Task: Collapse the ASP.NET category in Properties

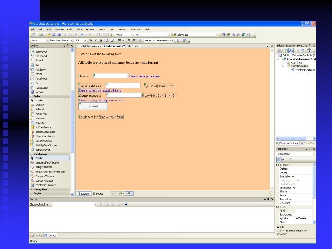Action: (x=278, y=165)
